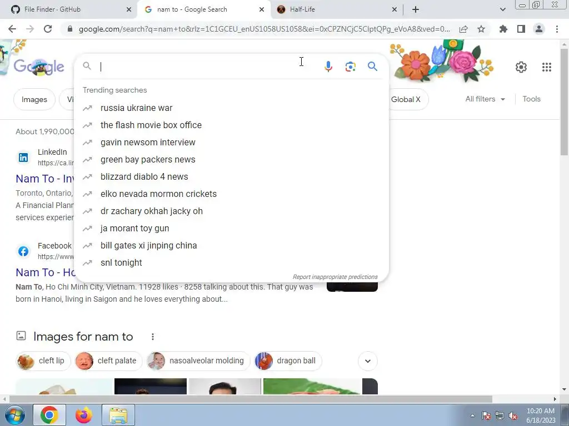Open the Chrome profile avatar
Viewport: 569px width, 426px height.
[x=539, y=29]
